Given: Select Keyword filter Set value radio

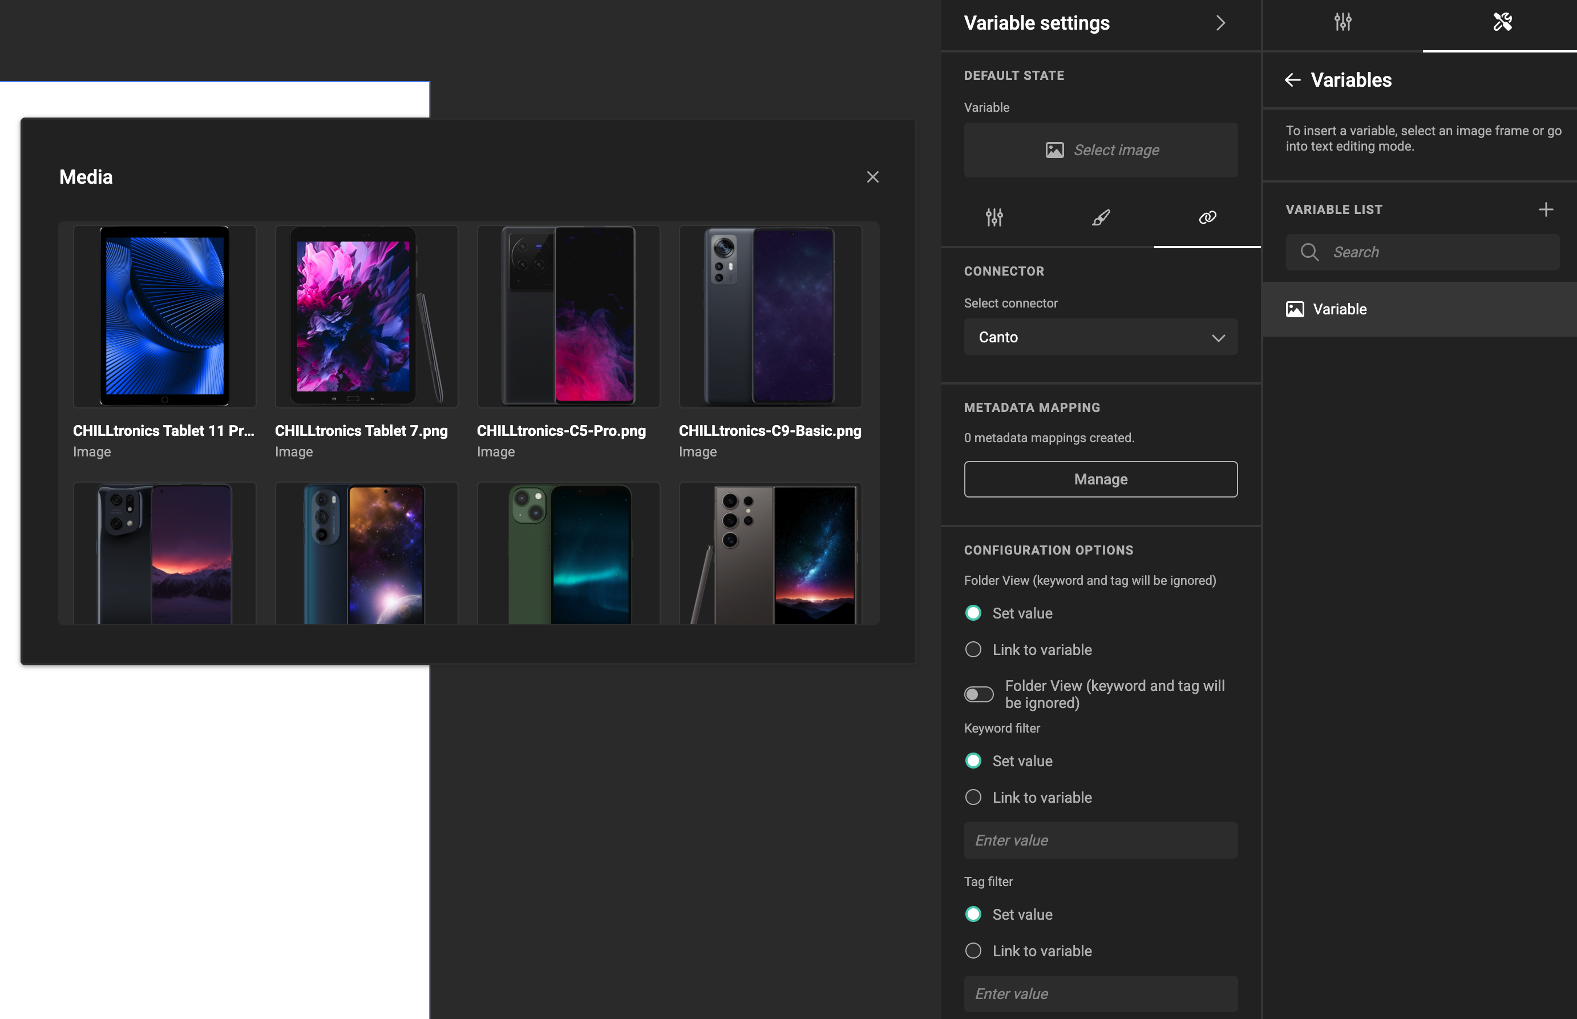Looking at the screenshot, I should pyautogui.click(x=973, y=761).
